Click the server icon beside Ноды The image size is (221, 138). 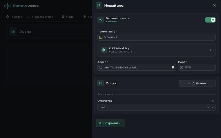(x=63, y=17)
